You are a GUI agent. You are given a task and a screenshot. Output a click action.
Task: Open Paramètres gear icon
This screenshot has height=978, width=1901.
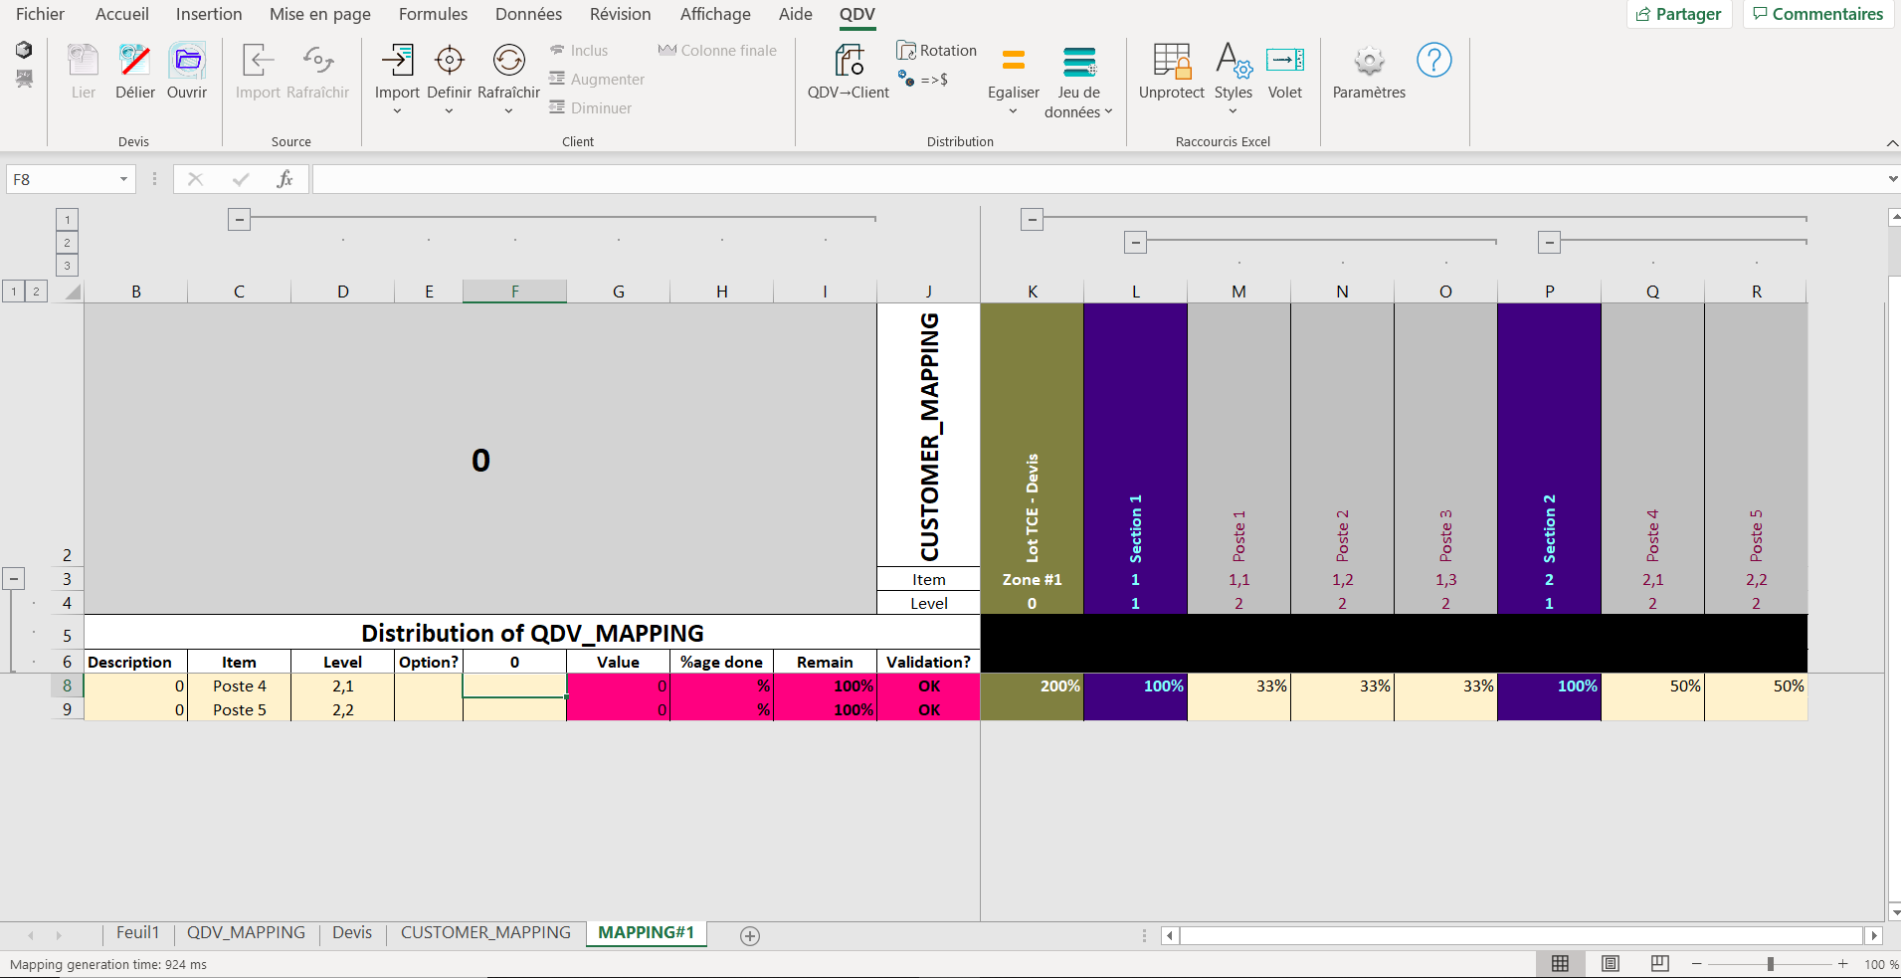pyautogui.click(x=1369, y=62)
